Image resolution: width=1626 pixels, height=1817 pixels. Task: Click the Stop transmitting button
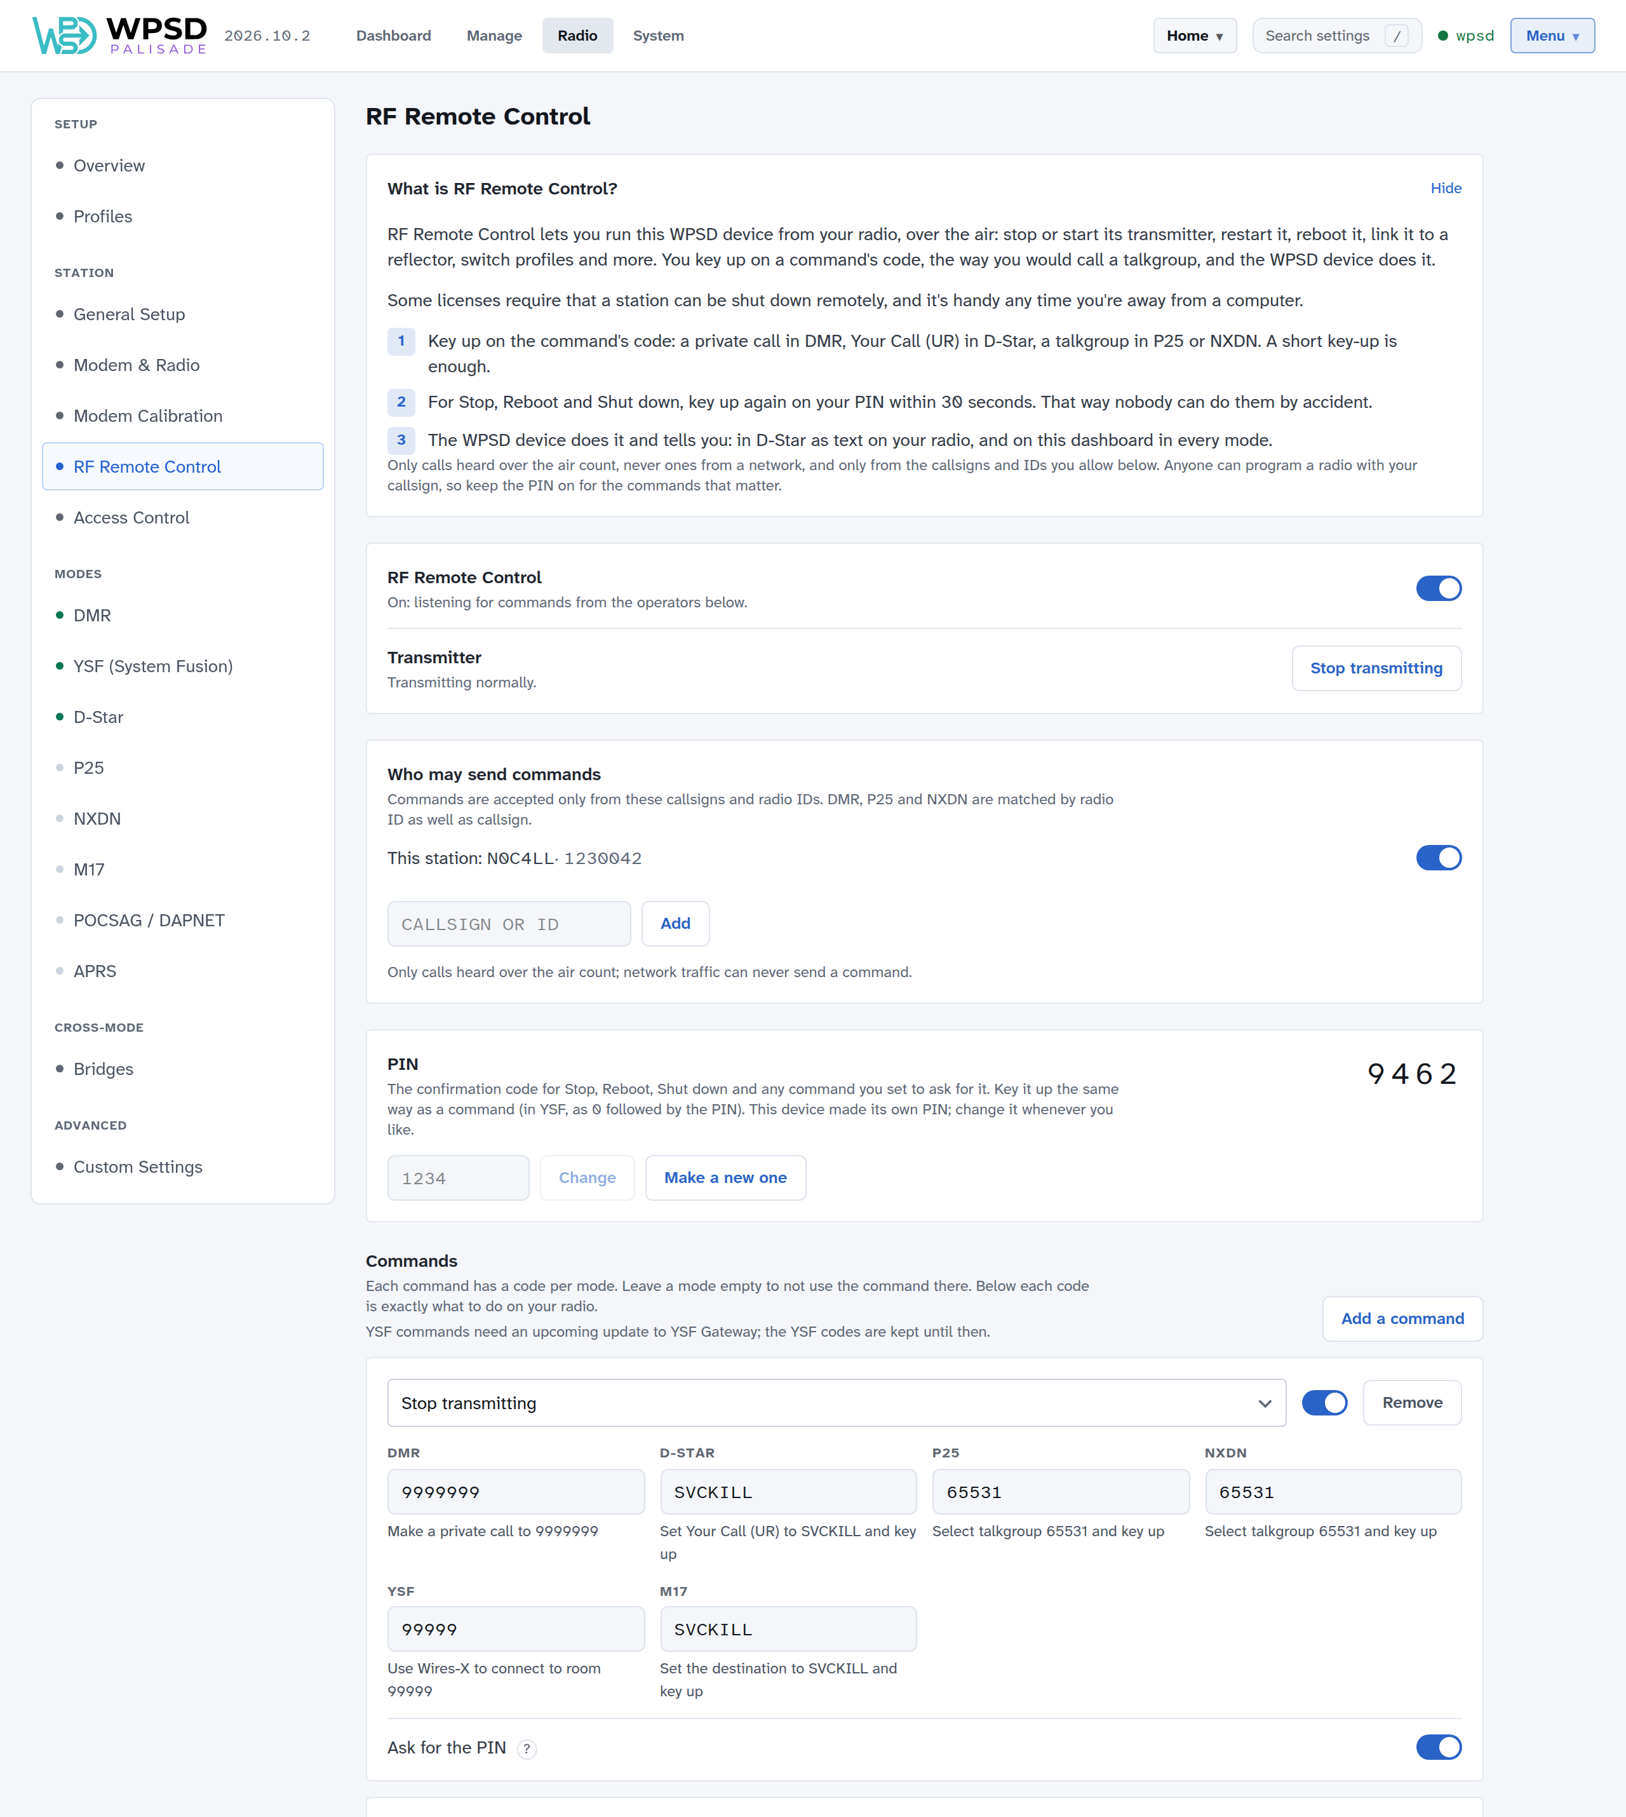1376,668
